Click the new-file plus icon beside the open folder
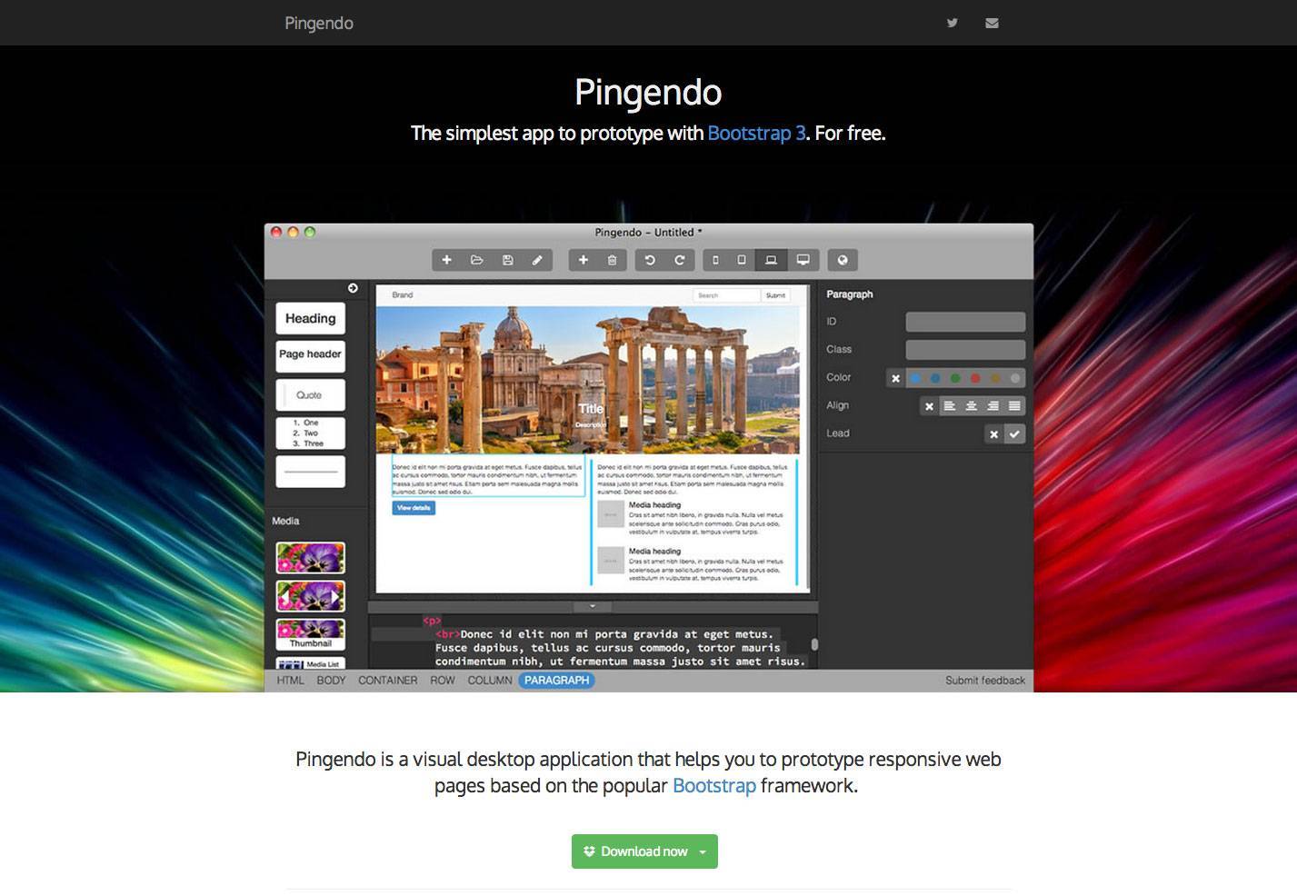 446,260
